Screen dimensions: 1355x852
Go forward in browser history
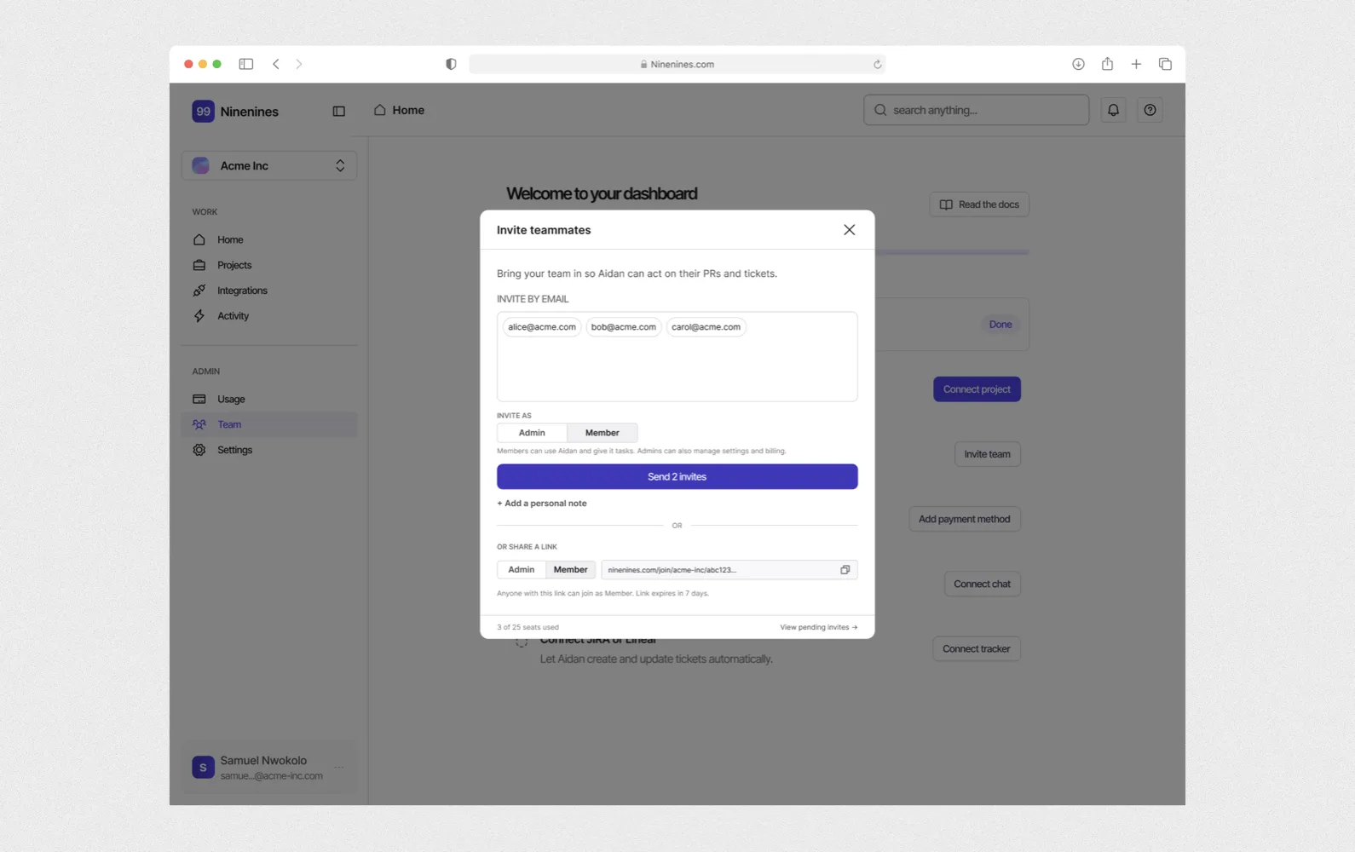pyautogui.click(x=299, y=64)
